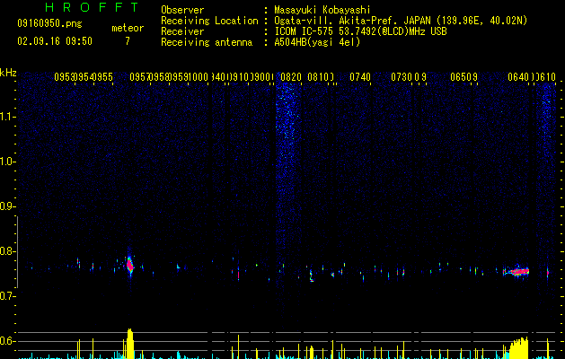The height and width of the screenshot is (359, 565).
Task: Click the strong meteor echo near 0957
Action: pos(130,266)
